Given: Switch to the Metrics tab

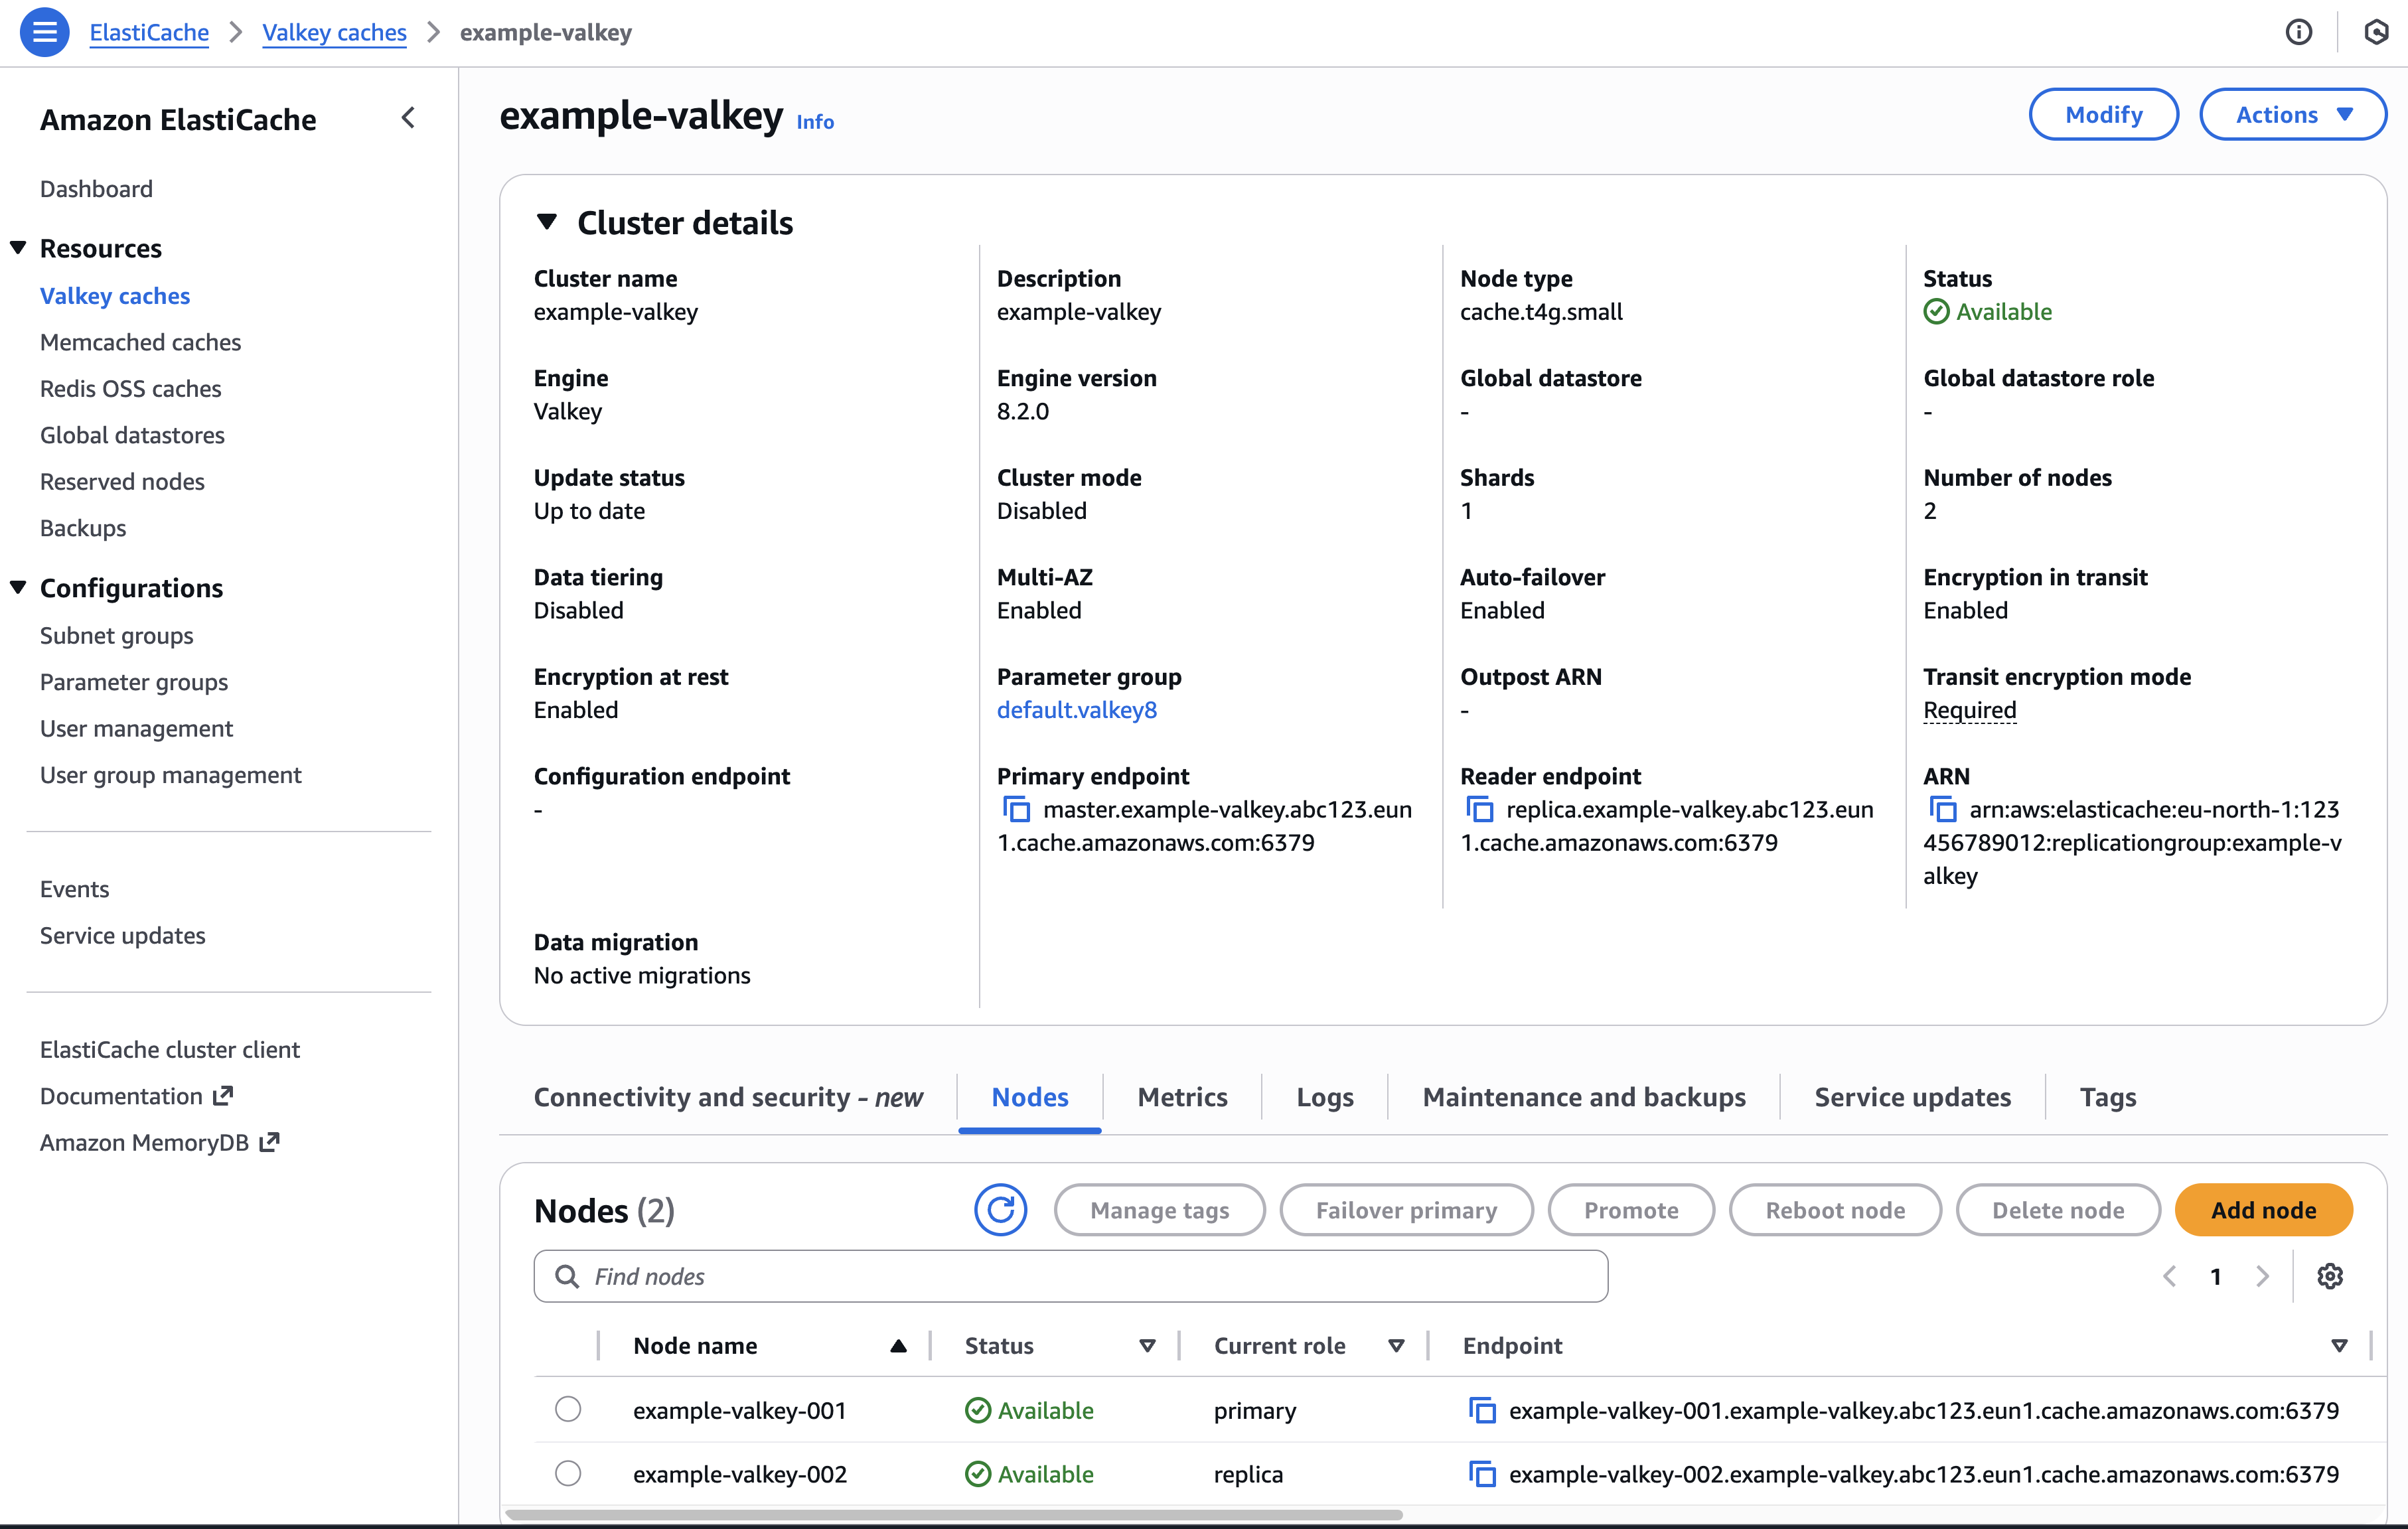Looking at the screenshot, I should pos(1182,1097).
